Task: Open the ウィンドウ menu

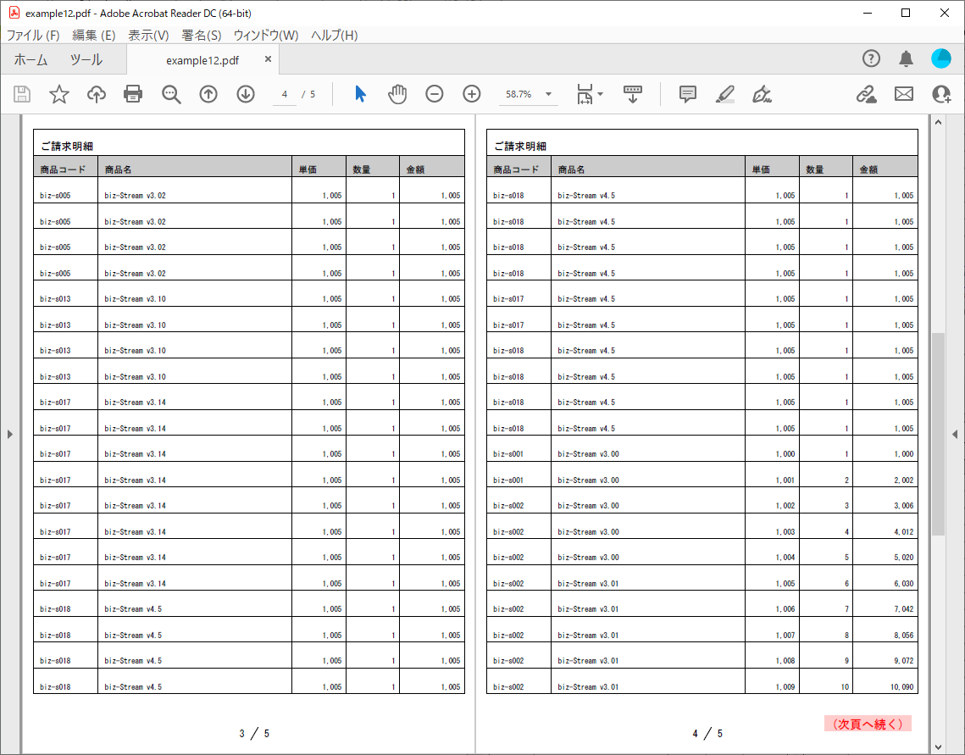Action: pos(266,35)
